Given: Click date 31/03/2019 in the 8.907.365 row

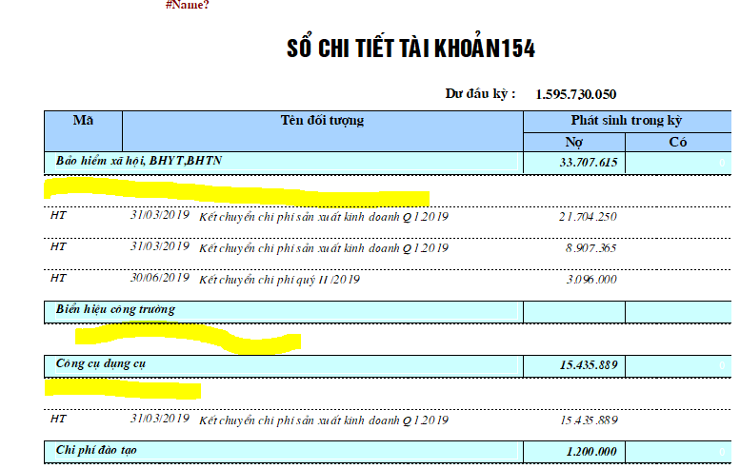Looking at the screenshot, I should 159,246.
